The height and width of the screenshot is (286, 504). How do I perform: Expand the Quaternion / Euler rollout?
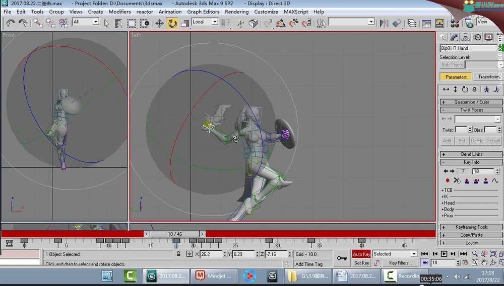pyautogui.click(x=471, y=102)
